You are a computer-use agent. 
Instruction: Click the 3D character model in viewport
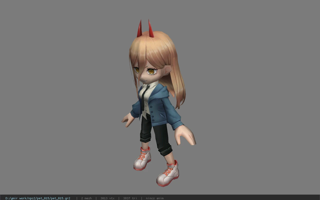[x=158, y=103]
